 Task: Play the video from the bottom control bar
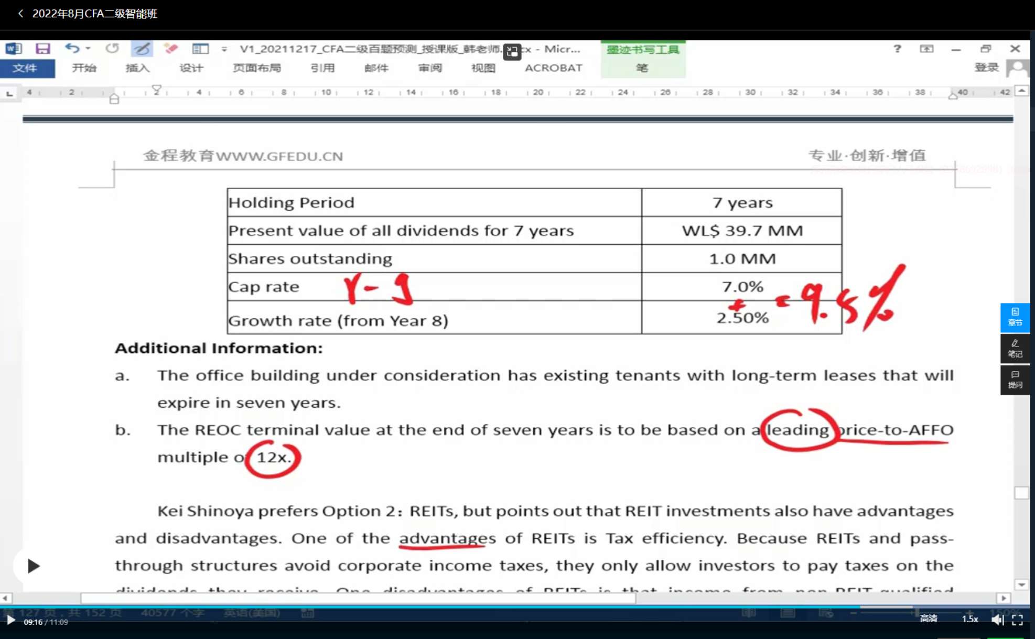click(x=10, y=621)
